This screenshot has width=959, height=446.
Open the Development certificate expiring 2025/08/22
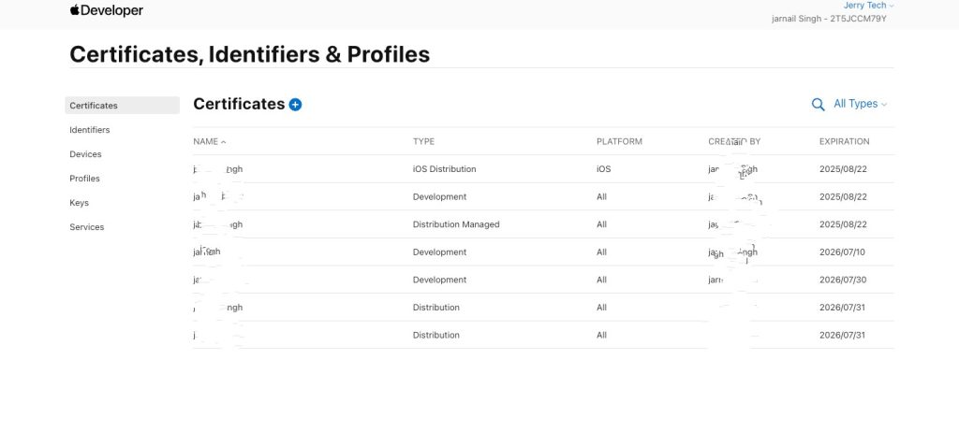click(543, 196)
